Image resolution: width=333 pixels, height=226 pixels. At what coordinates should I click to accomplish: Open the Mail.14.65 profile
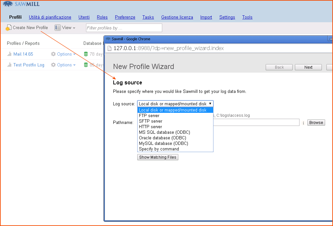(23, 54)
